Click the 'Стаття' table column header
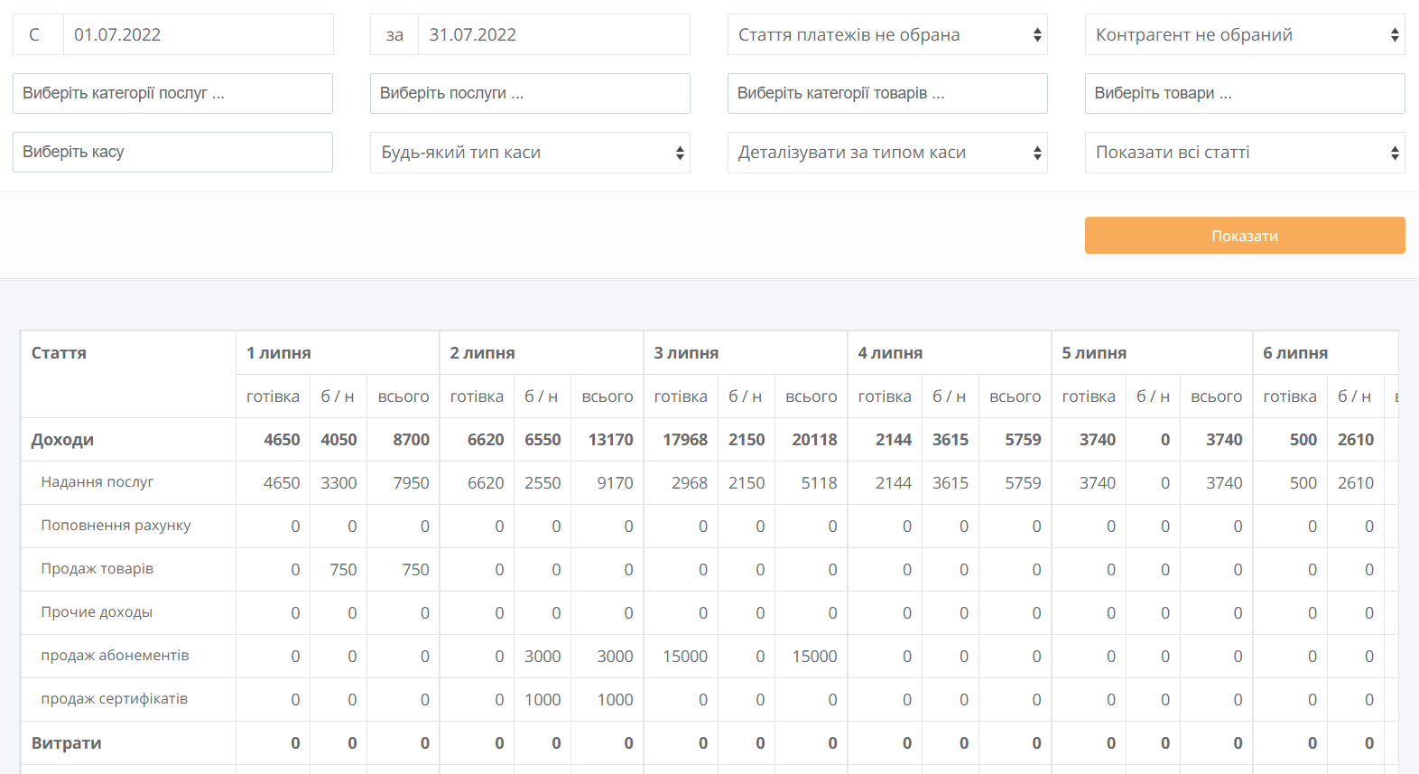1419x774 pixels. click(59, 353)
